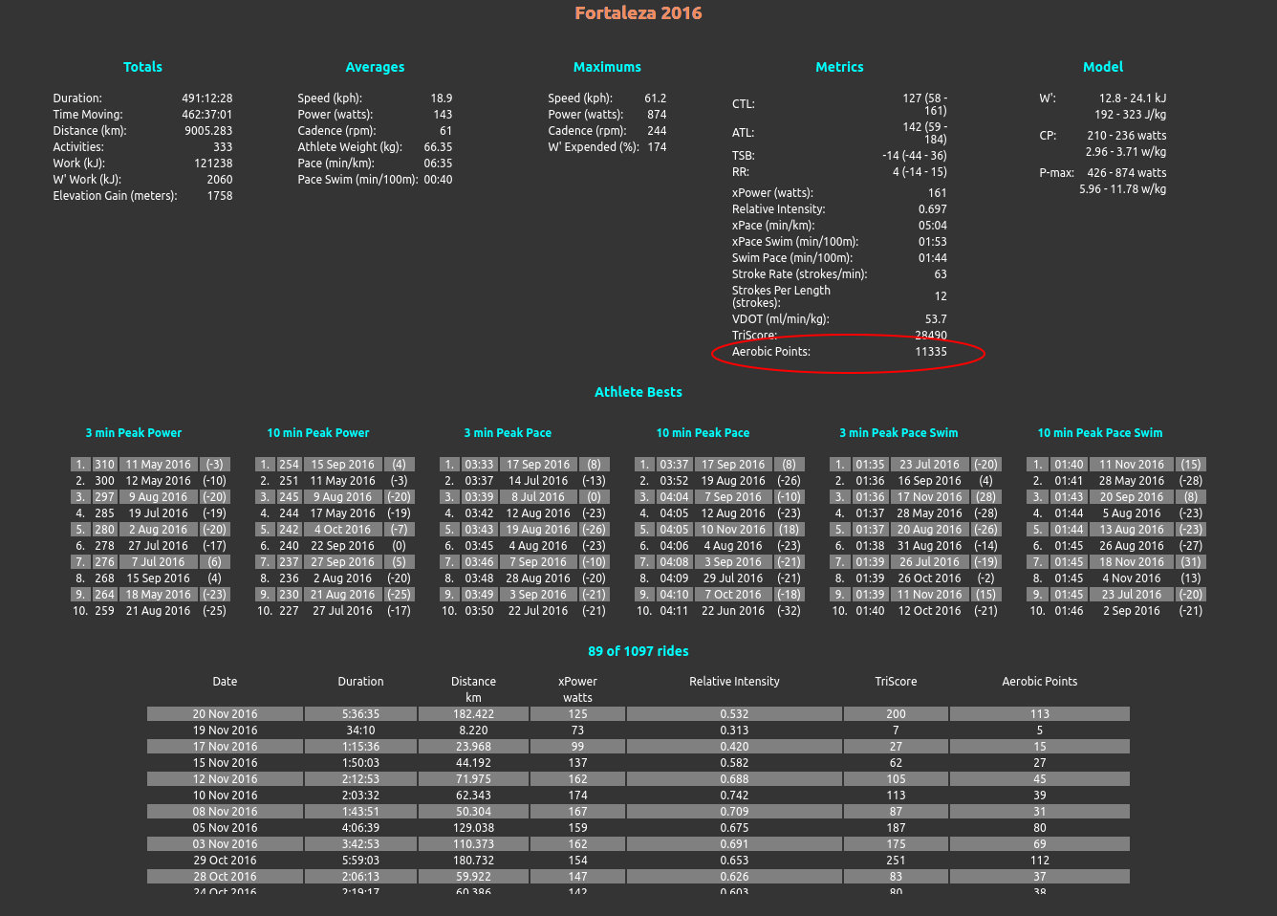The height and width of the screenshot is (916, 1277).
Task: Click the 28 May 2016 10 min swim entry
Action: tap(1132, 481)
